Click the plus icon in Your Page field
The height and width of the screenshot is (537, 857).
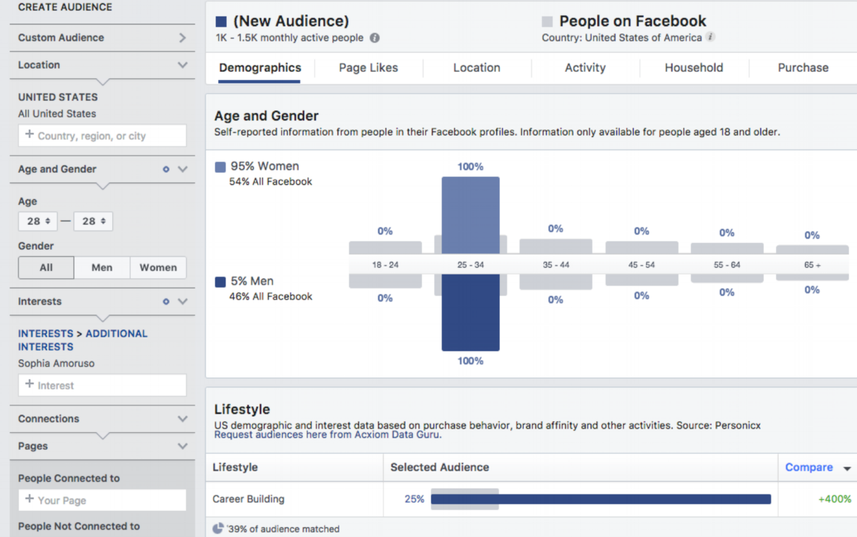click(x=29, y=499)
